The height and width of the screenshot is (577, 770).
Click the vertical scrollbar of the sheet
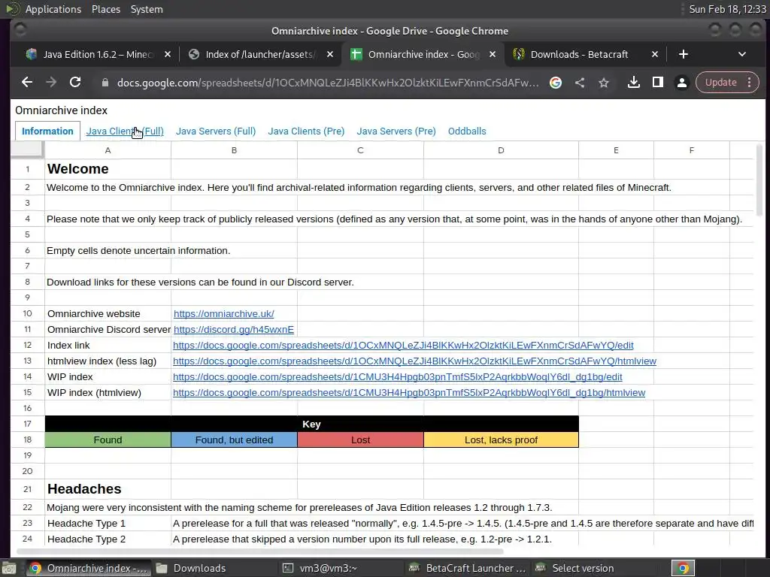[759, 182]
